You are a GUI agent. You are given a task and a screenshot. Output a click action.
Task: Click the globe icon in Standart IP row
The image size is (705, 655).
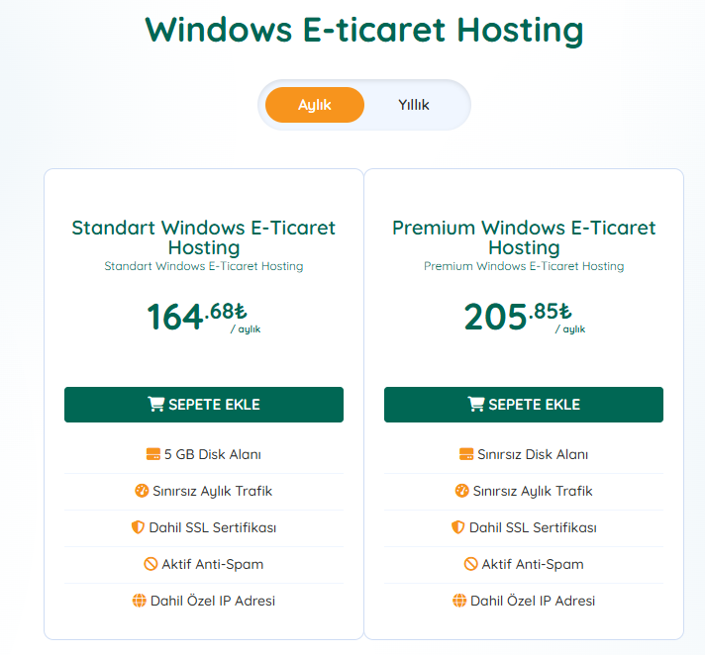pos(140,601)
